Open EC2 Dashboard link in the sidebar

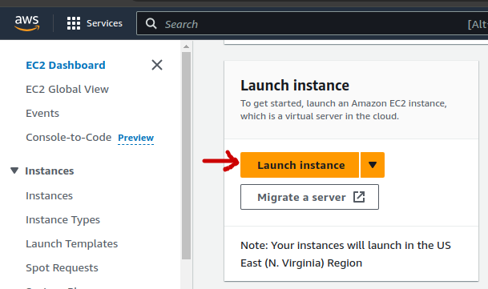(66, 65)
